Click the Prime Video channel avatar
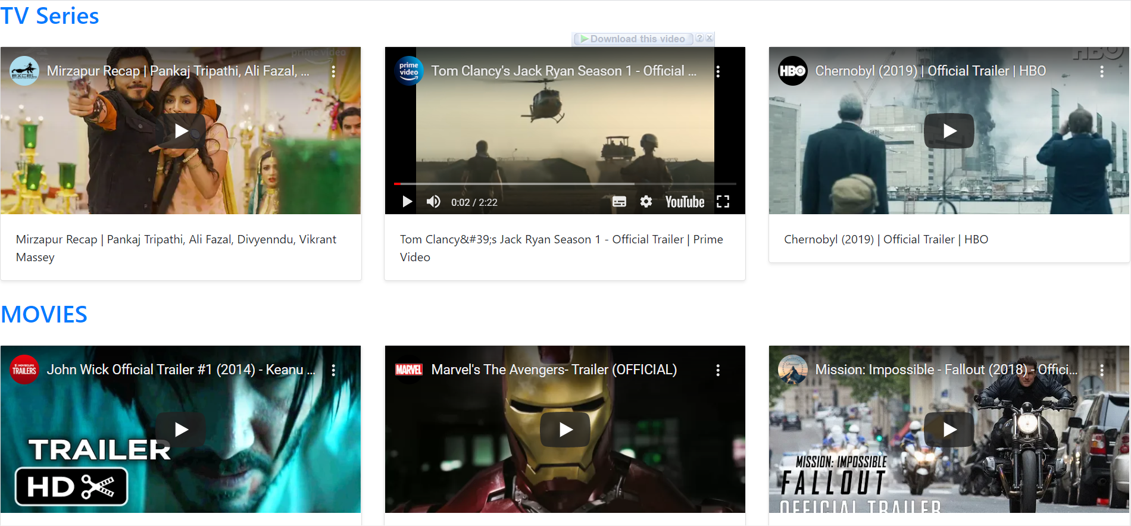This screenshot has height=526, width=1131. [409, 71]
